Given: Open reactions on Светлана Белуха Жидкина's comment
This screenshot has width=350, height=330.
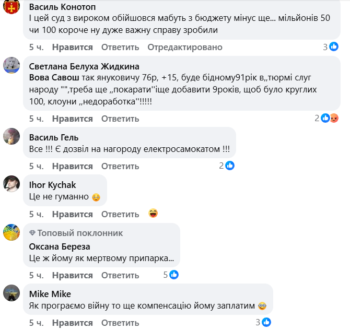Looking at the screenshot, I should (330, 118).
